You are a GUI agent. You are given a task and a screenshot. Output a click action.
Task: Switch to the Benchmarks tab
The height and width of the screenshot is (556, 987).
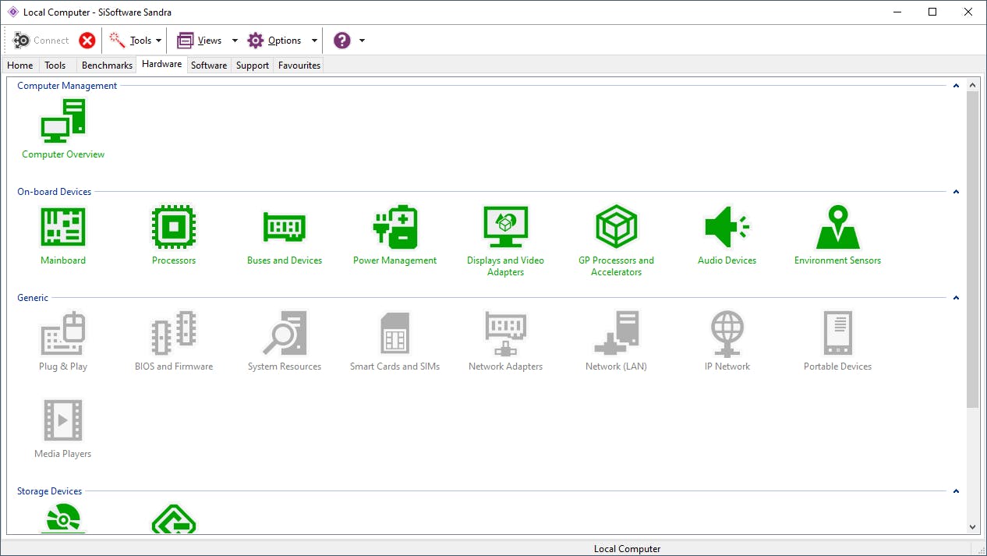(x=107, y=65)
